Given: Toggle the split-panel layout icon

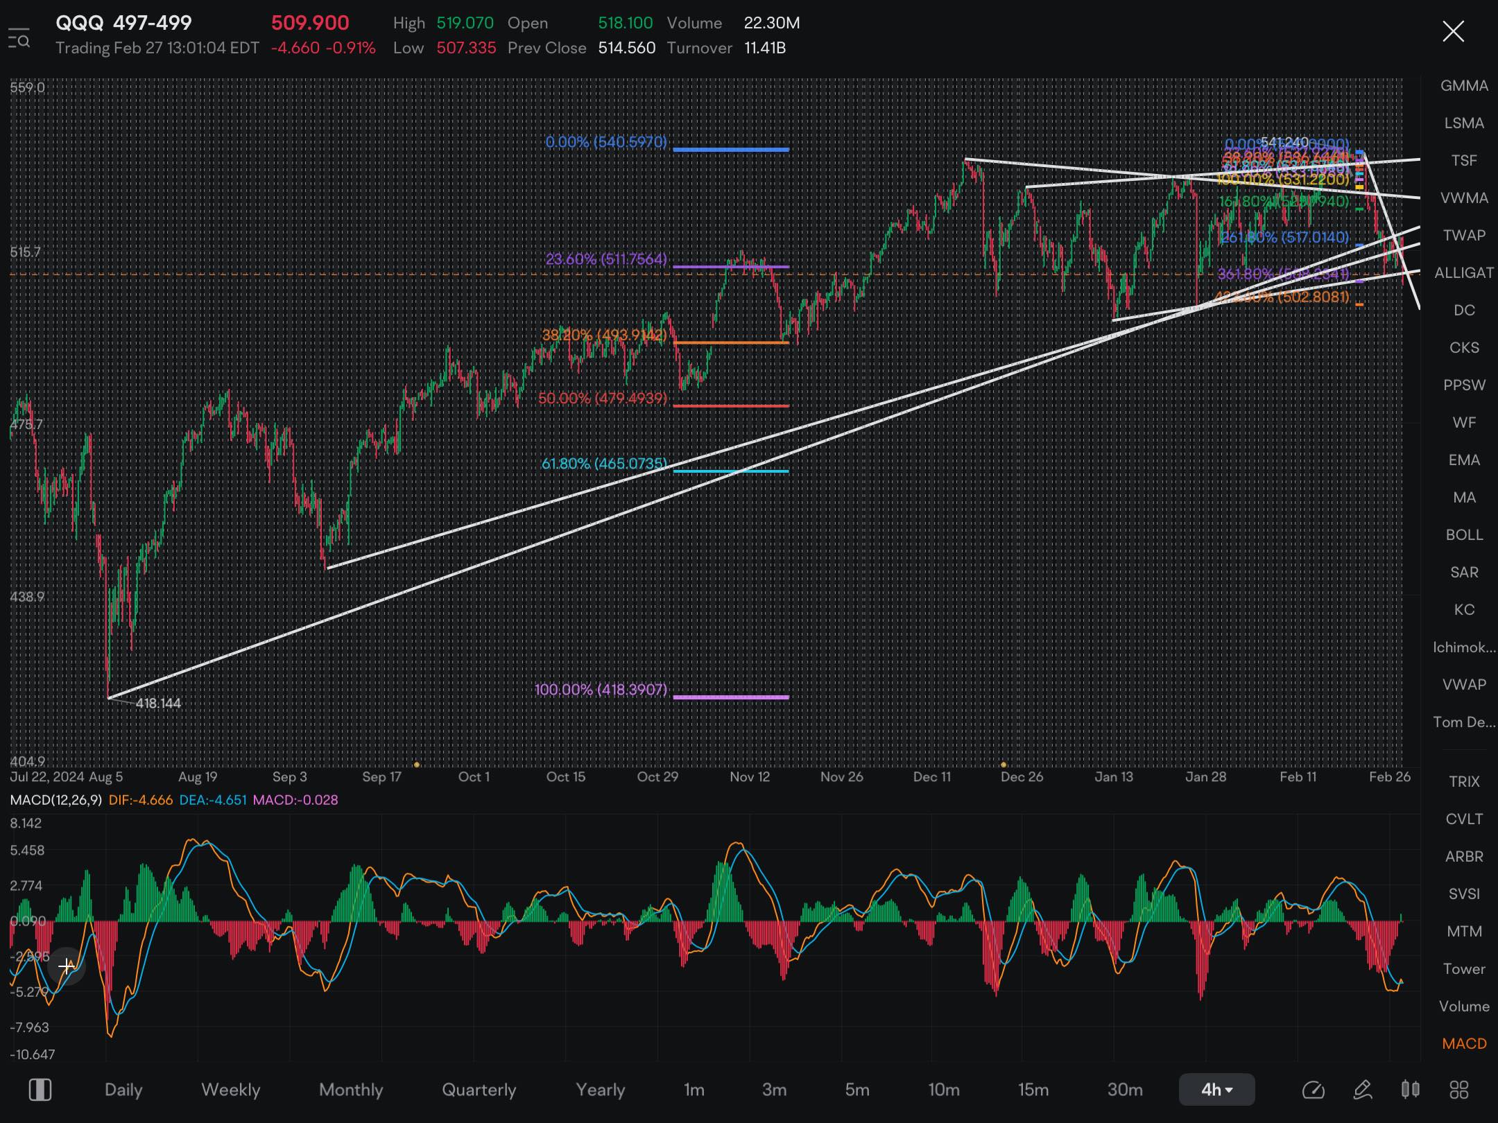Looking at the screenshot, I should [x=40, y=1090].
